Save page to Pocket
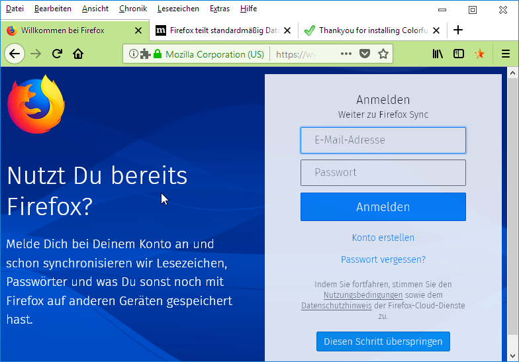The height and width of the screenshot is (362, 519). (365, 54)
